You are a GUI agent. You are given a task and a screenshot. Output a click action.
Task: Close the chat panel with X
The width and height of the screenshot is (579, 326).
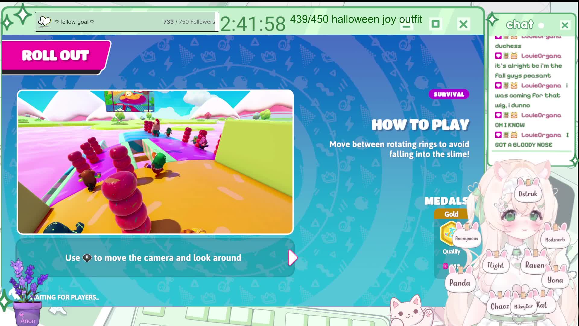coord(565,25)
